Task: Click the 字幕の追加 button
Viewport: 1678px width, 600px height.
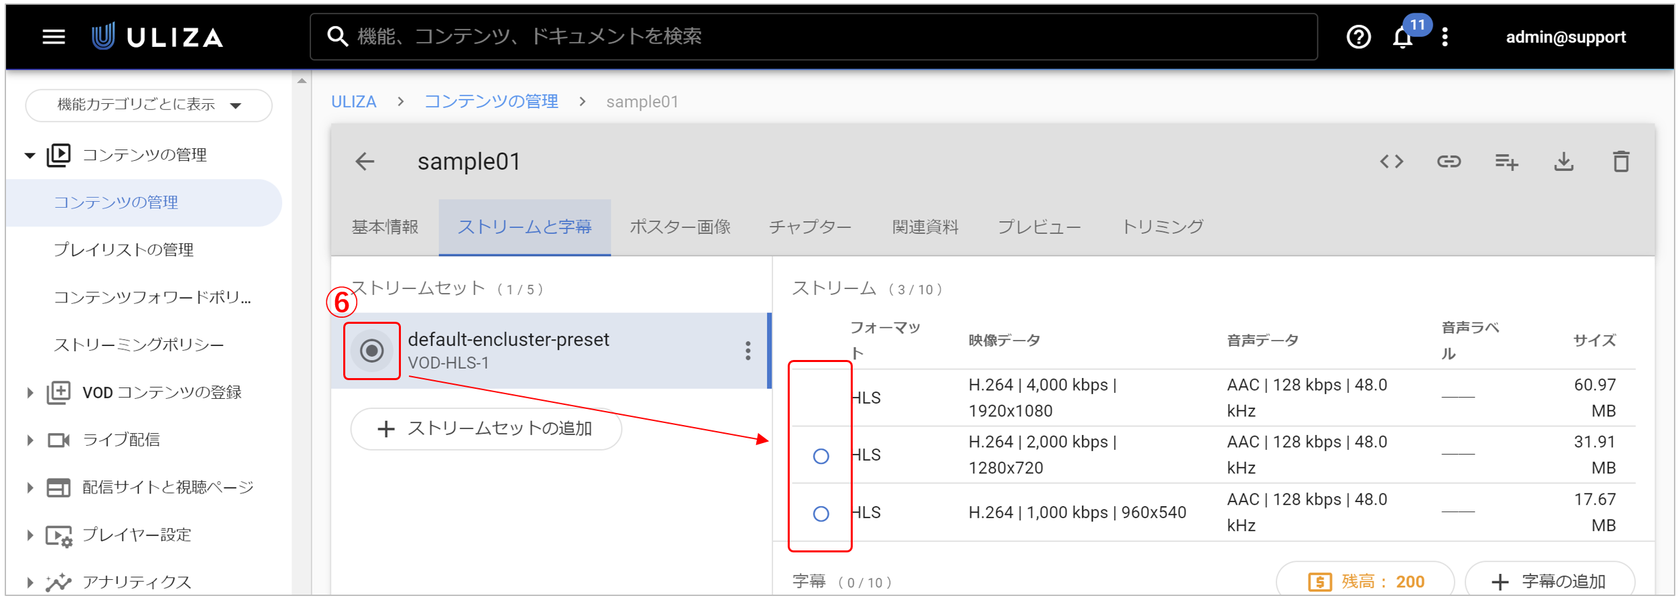Action: tap(1549, 581)
